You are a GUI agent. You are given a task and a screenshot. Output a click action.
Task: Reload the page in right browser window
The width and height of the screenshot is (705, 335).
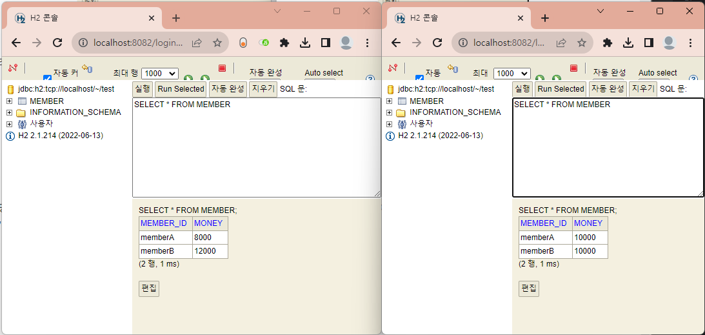click(x=437, y=43)
